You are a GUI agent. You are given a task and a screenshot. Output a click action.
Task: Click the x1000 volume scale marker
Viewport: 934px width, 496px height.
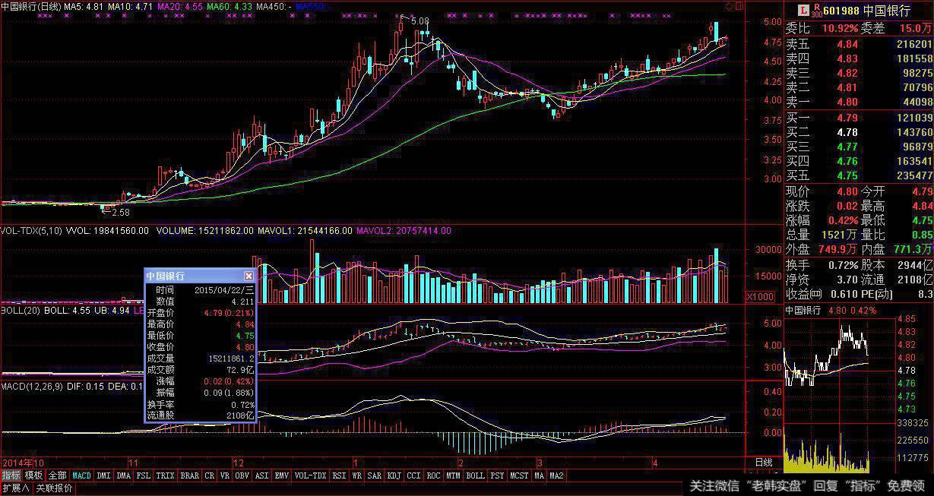(x=761, y=297)
